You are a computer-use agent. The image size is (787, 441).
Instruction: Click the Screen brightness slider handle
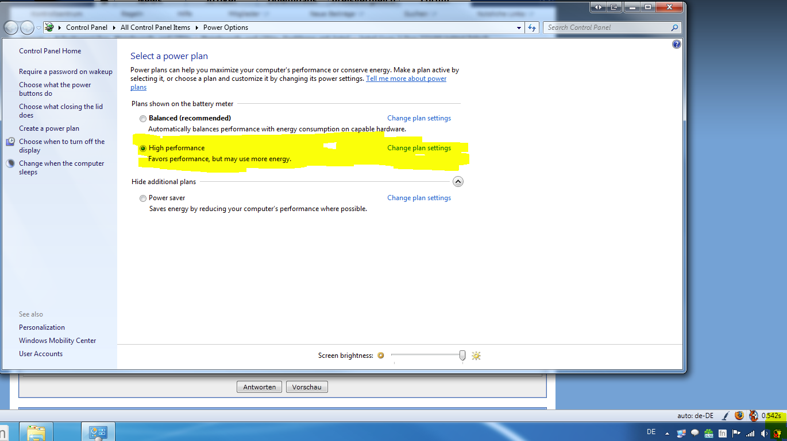click(462, 356)
